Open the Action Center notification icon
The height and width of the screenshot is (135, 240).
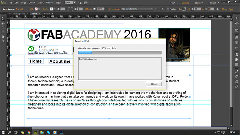[223, 132]
